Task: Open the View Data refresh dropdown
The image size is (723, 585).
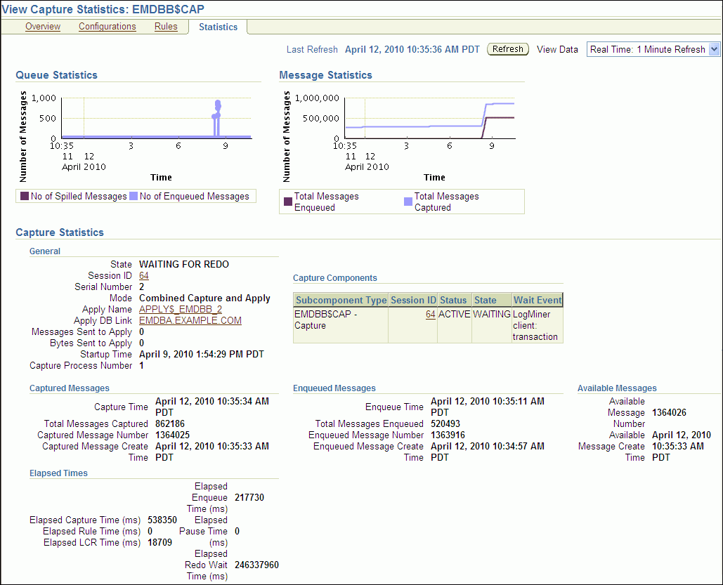Action: coord(714,49)
